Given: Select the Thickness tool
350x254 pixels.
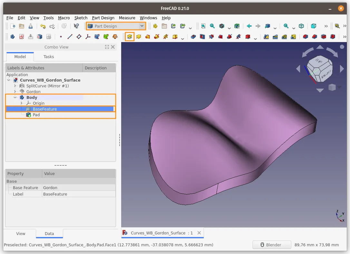Looking at the screenshot, I should pyautogui.click(x=333, y=37).
